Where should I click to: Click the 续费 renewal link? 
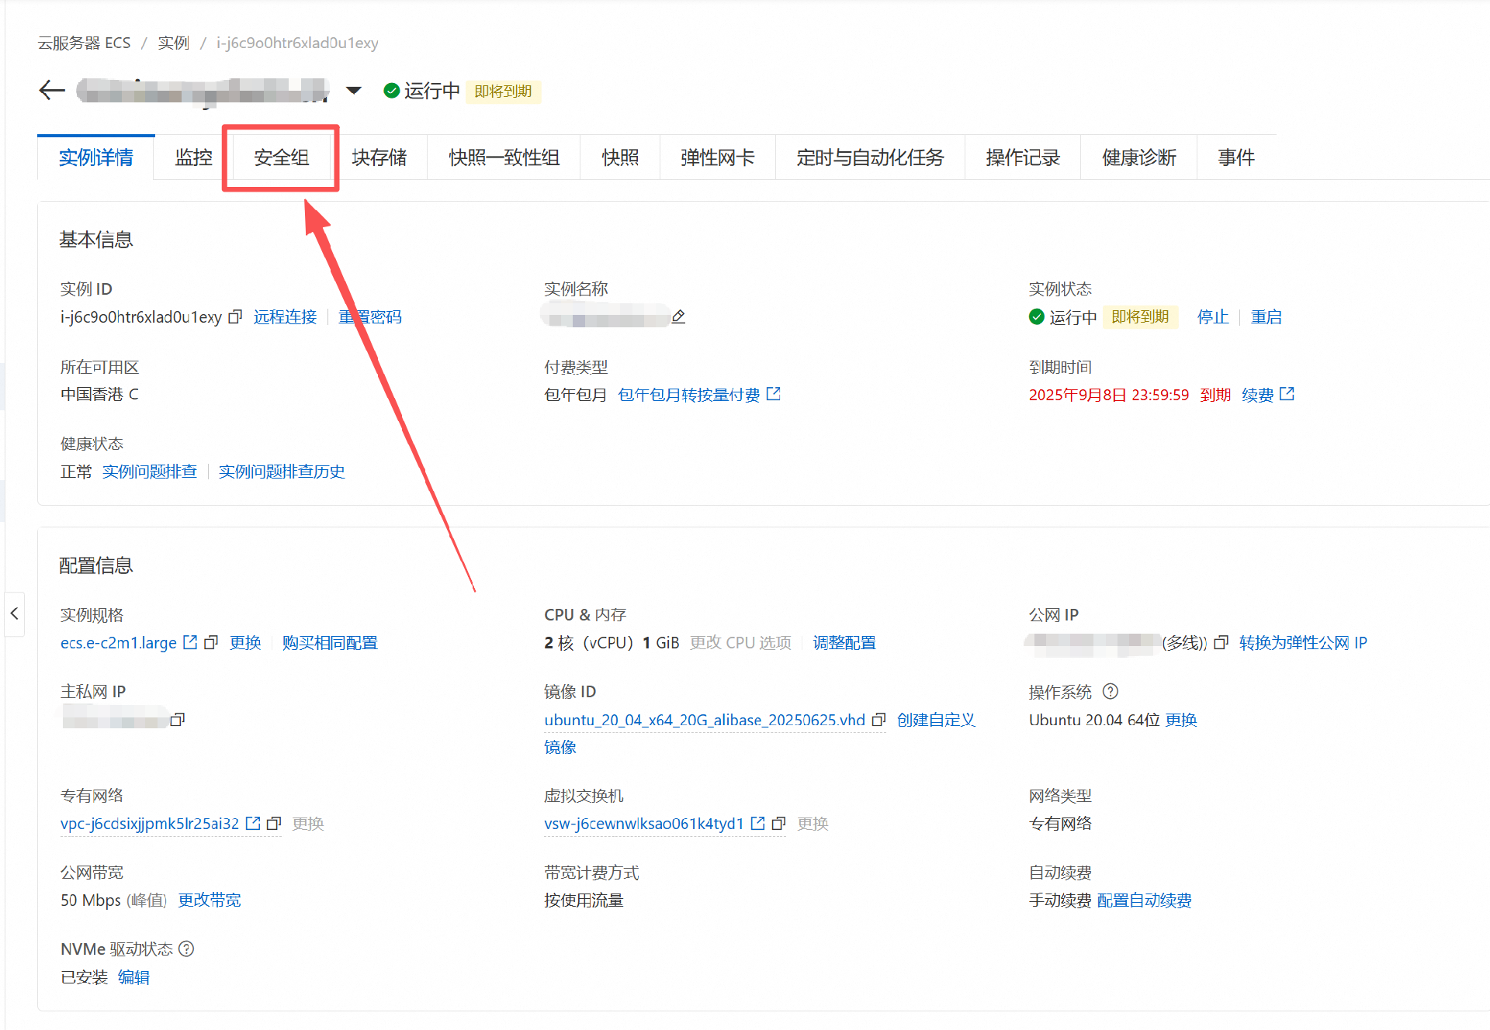[1257, 395]
